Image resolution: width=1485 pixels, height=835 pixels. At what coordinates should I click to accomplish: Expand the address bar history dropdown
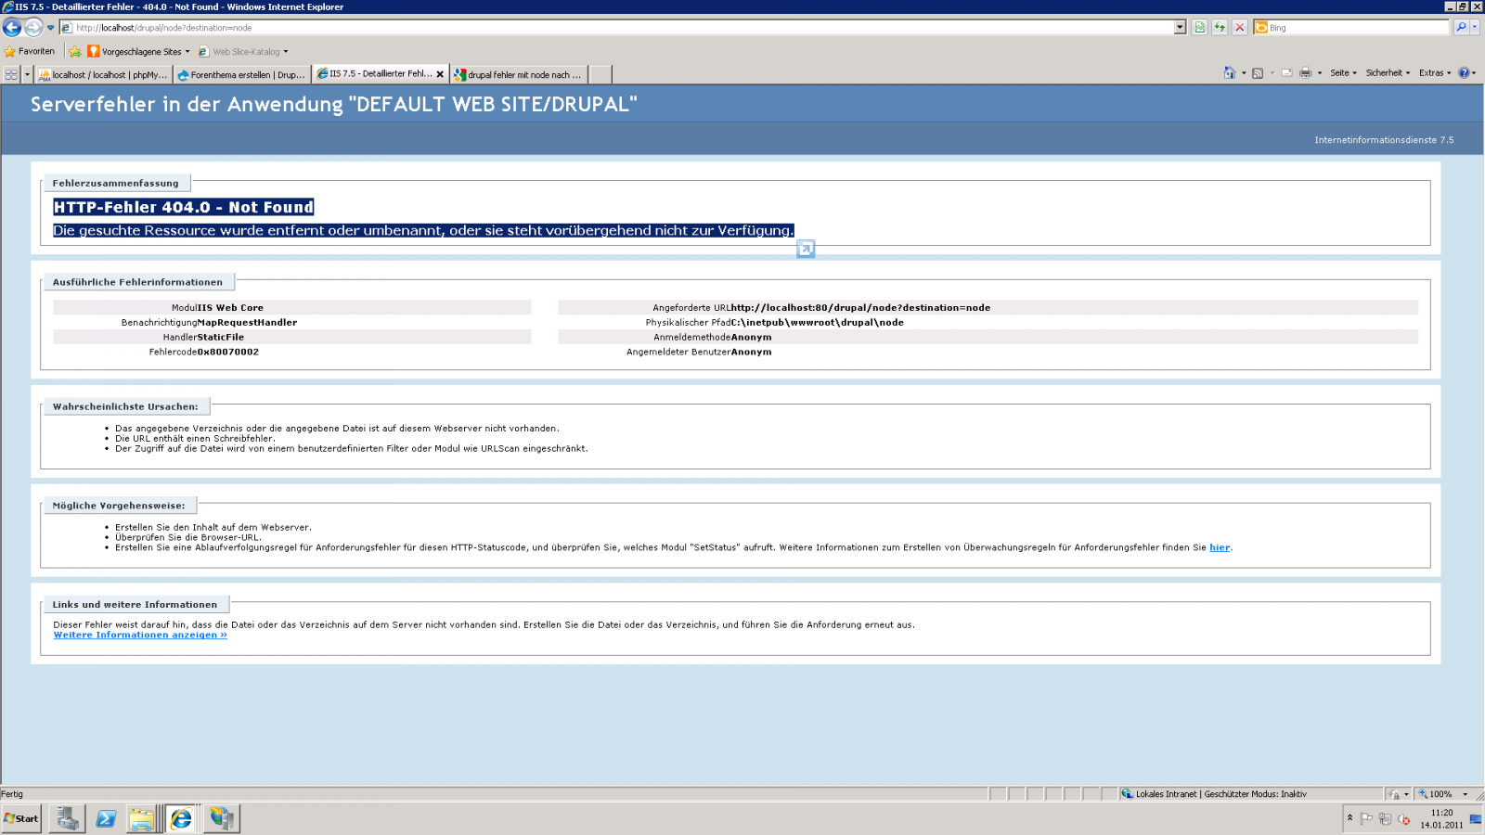click(x=1180, y=28)
